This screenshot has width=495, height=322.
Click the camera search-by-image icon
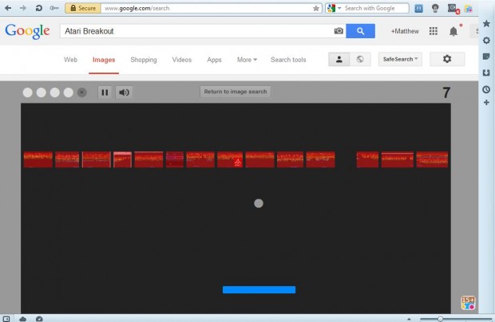point(339,31)
